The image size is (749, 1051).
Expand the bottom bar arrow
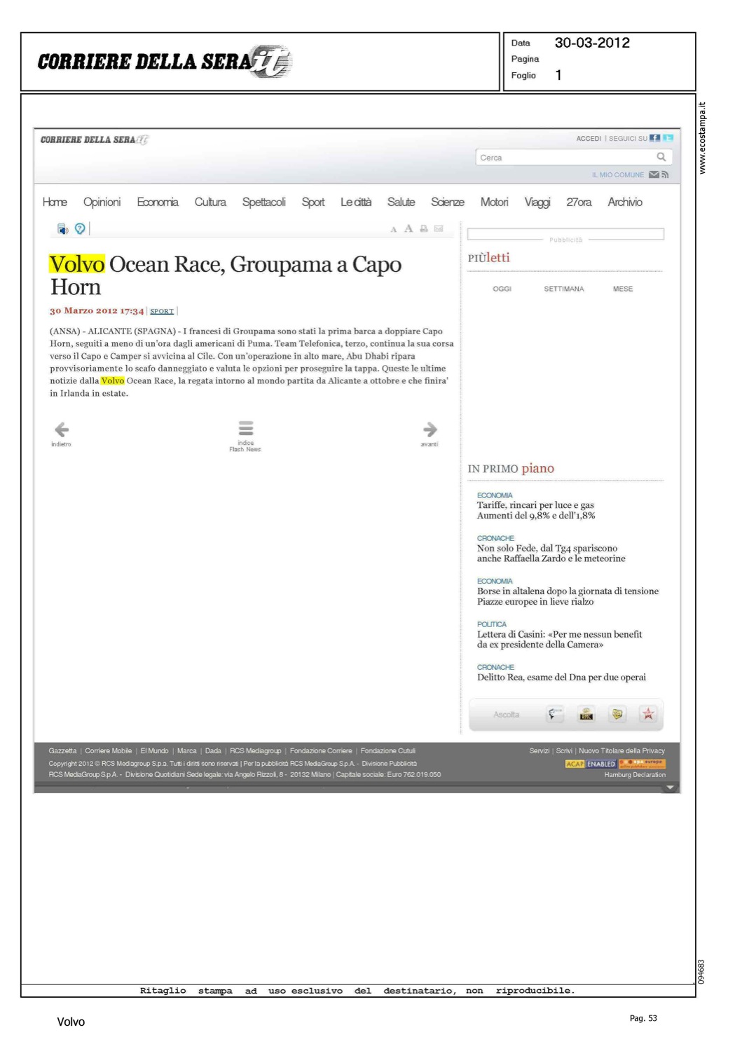point(670,788)
